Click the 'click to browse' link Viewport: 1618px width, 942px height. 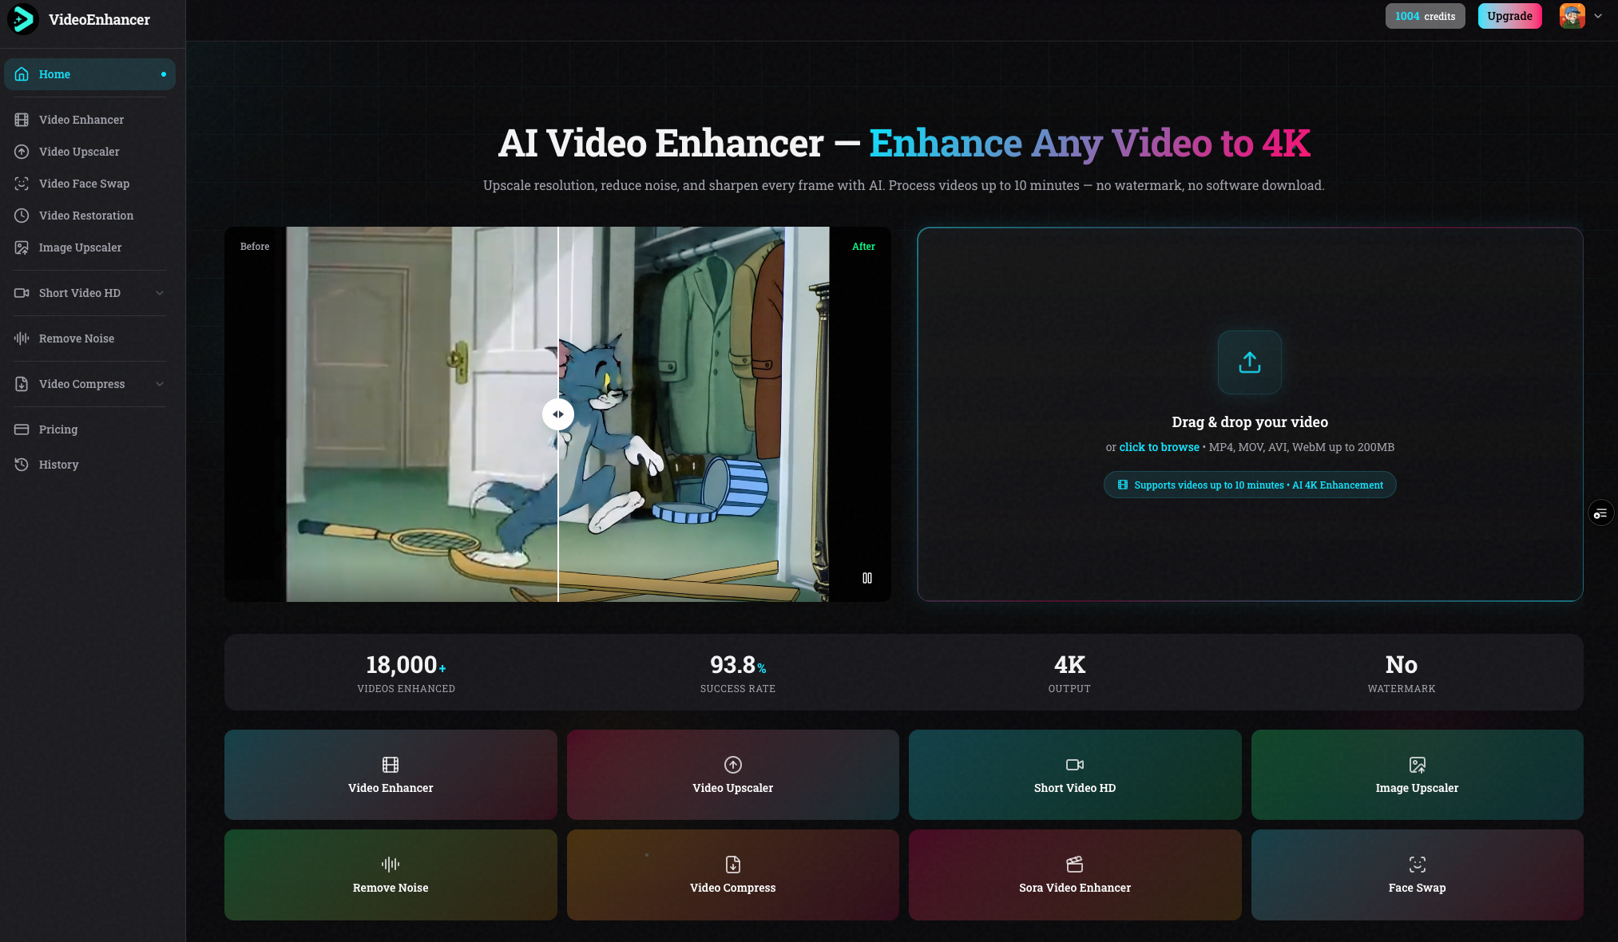click(x=1159, y=447)
